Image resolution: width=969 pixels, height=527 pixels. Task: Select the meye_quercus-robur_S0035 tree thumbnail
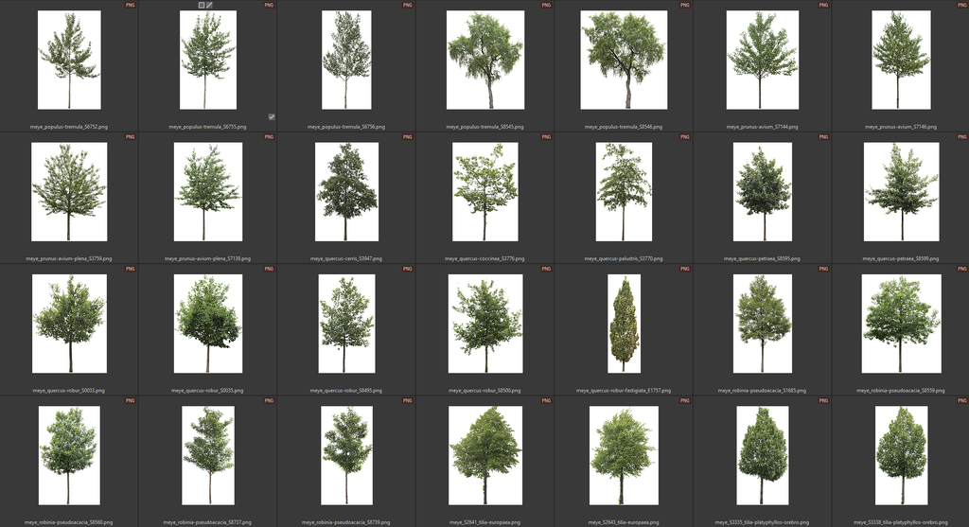207,324
